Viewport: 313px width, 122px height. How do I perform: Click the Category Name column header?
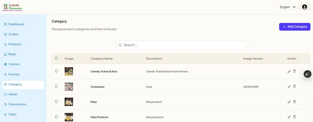(102, 59)
